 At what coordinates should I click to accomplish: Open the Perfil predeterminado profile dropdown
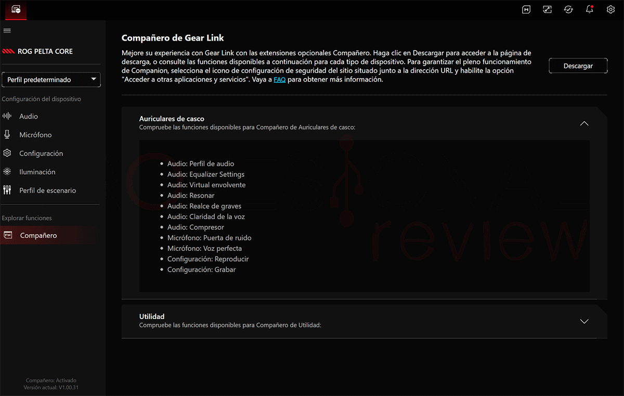pos(51,80)
